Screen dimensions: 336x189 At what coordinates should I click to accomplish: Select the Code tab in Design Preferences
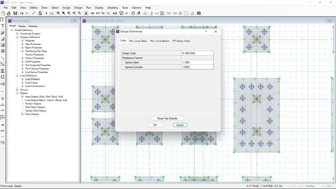click(123, 40)
